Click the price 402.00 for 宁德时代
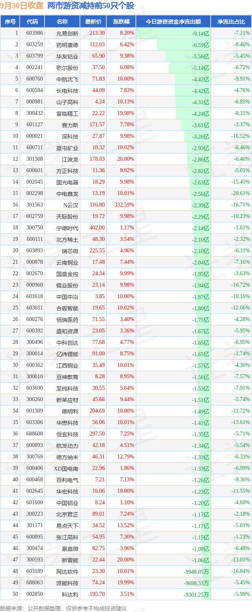The width and height of the screenshot is (252, 612). point(97,228)
